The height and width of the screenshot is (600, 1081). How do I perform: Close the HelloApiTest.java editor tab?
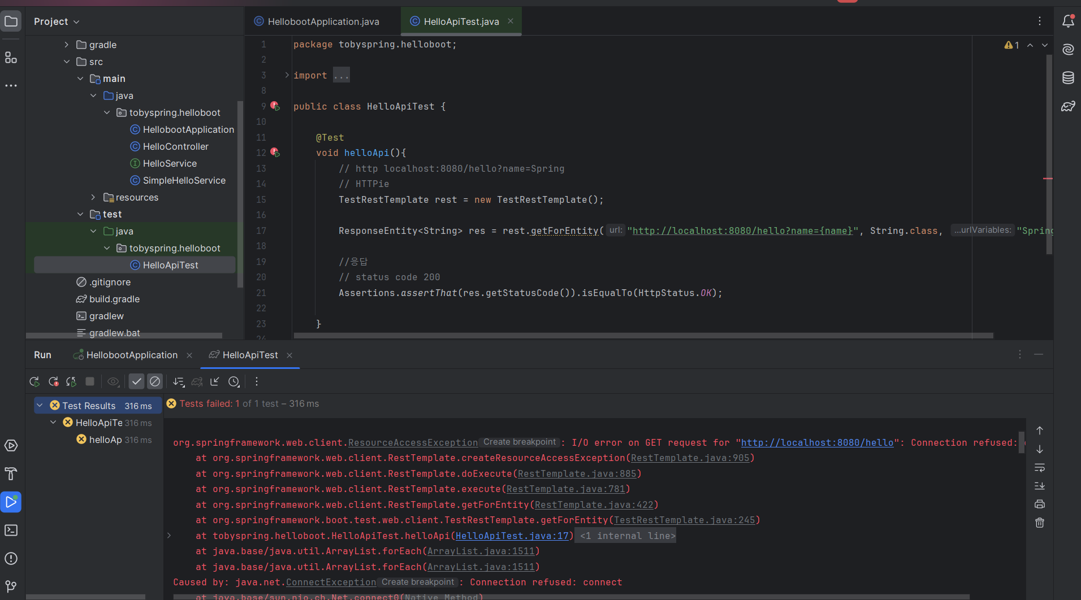coord(511,21)
